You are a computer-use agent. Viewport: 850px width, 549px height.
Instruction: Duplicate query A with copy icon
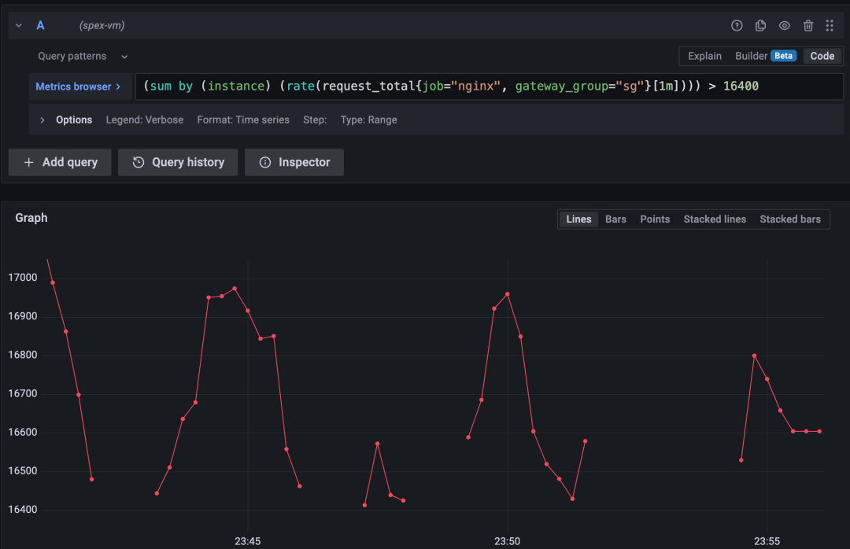click(760, 25)
